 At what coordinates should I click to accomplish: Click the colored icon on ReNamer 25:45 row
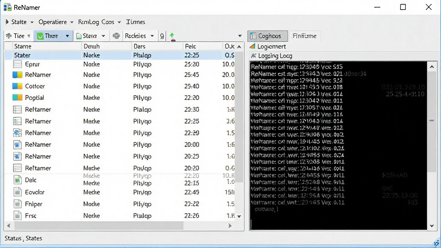click(x=17, y=75)
